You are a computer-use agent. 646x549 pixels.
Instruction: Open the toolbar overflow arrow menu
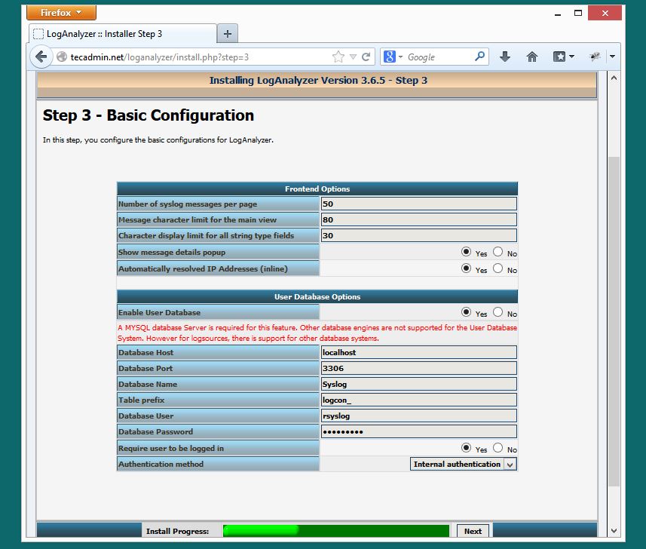(613, 57)
